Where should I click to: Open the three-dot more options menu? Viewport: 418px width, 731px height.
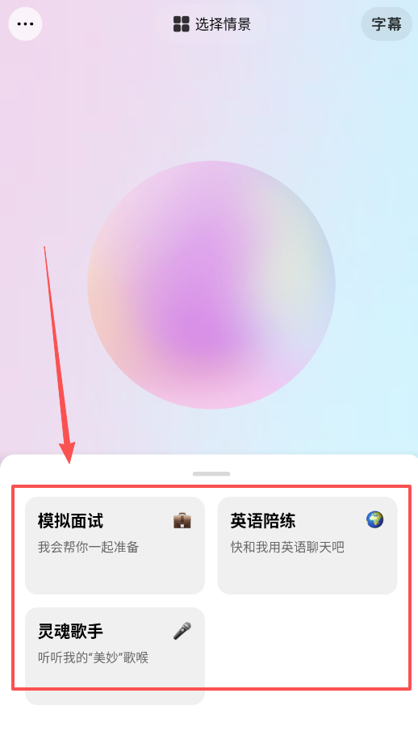25,23
